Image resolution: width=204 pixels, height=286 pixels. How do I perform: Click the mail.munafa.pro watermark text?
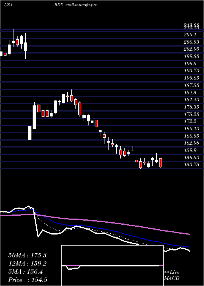point(81,5)
